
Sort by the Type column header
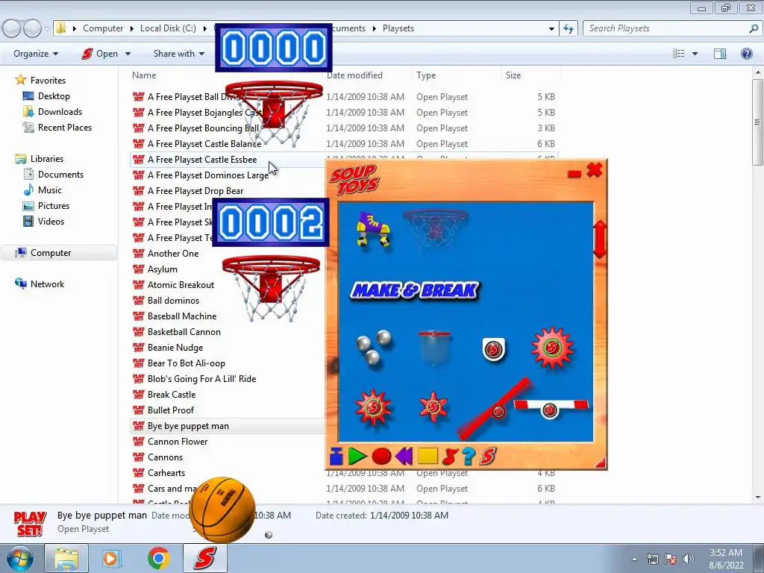coord(426,75)
